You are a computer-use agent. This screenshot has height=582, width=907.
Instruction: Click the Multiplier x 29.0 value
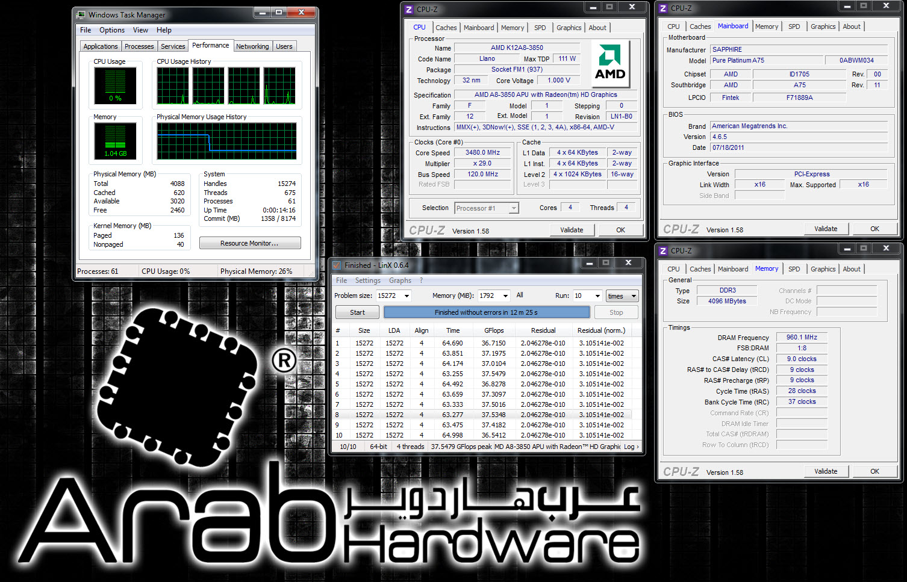(x=483, y=164)
